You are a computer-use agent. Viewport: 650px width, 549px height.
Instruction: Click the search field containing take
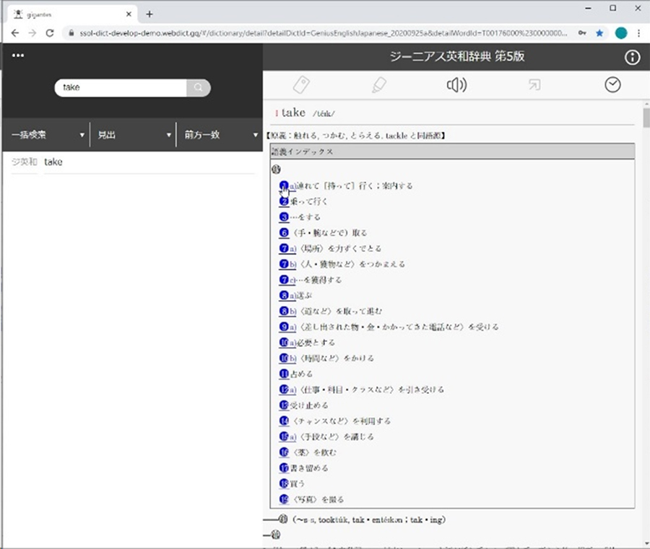(x=121, y=87)
